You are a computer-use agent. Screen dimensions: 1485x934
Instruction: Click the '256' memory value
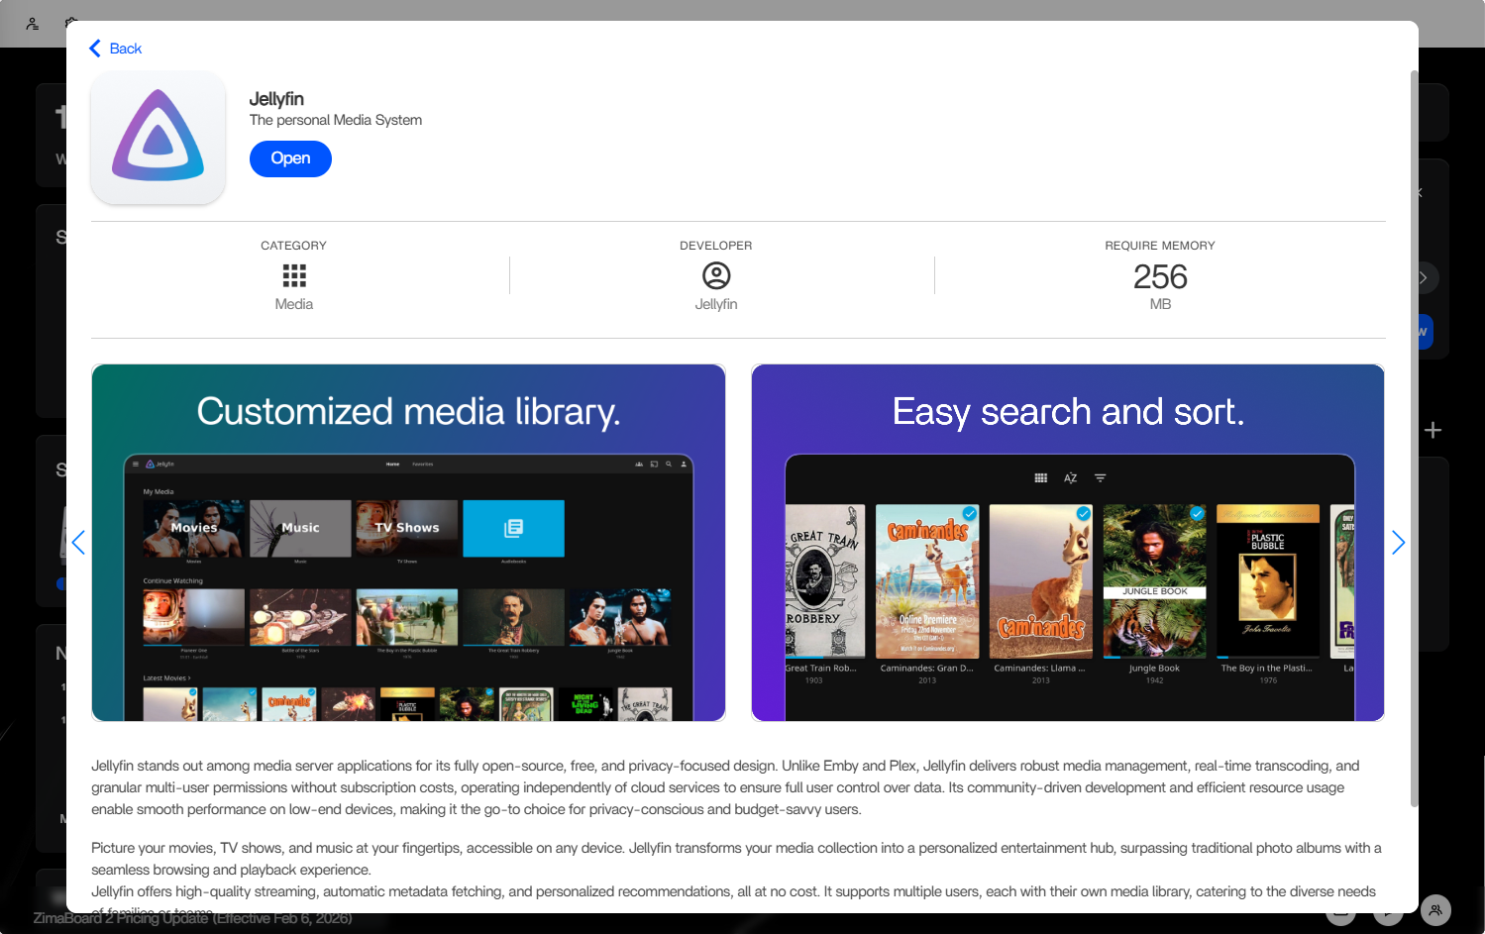[x=1160, y=276]
